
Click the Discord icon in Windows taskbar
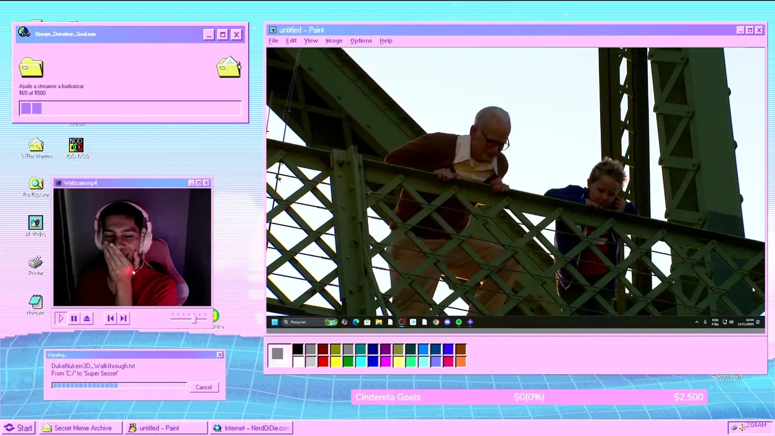pos(447,322)
